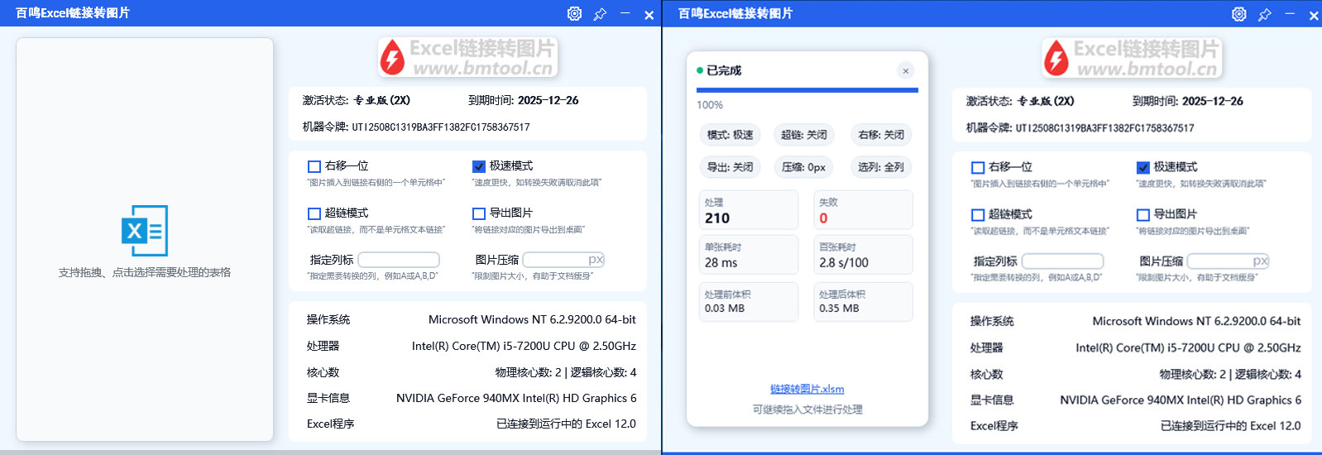Viewport: 1322px width, 455px height.
Task: Click the 超链: 关闭 chip
Action: coord(804,135)
